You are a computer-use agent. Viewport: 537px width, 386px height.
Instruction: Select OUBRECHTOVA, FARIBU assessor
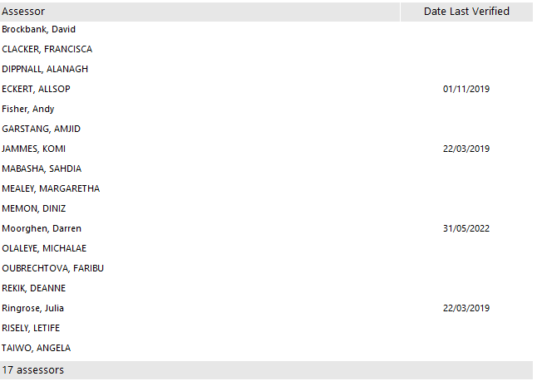click(53, 269)
